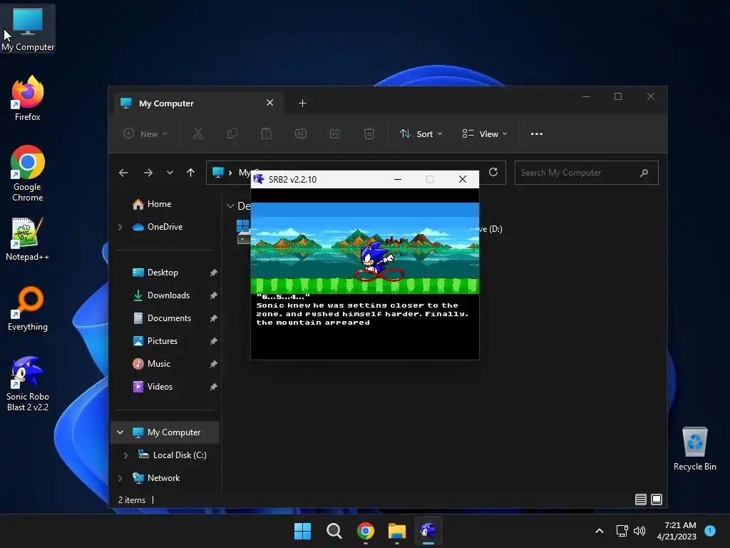The image size is (730, 548).
Task: Open the Windows Start menu
Action: click(x=302, y=531)
